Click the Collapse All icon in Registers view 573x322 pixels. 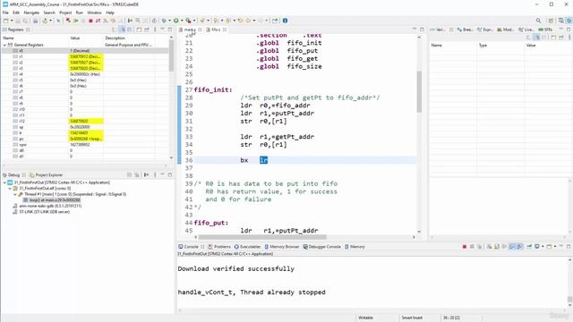point(129,30)
